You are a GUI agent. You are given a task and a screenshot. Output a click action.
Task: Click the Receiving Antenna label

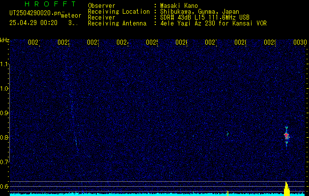pyautogui.click(x=117, y=24)
